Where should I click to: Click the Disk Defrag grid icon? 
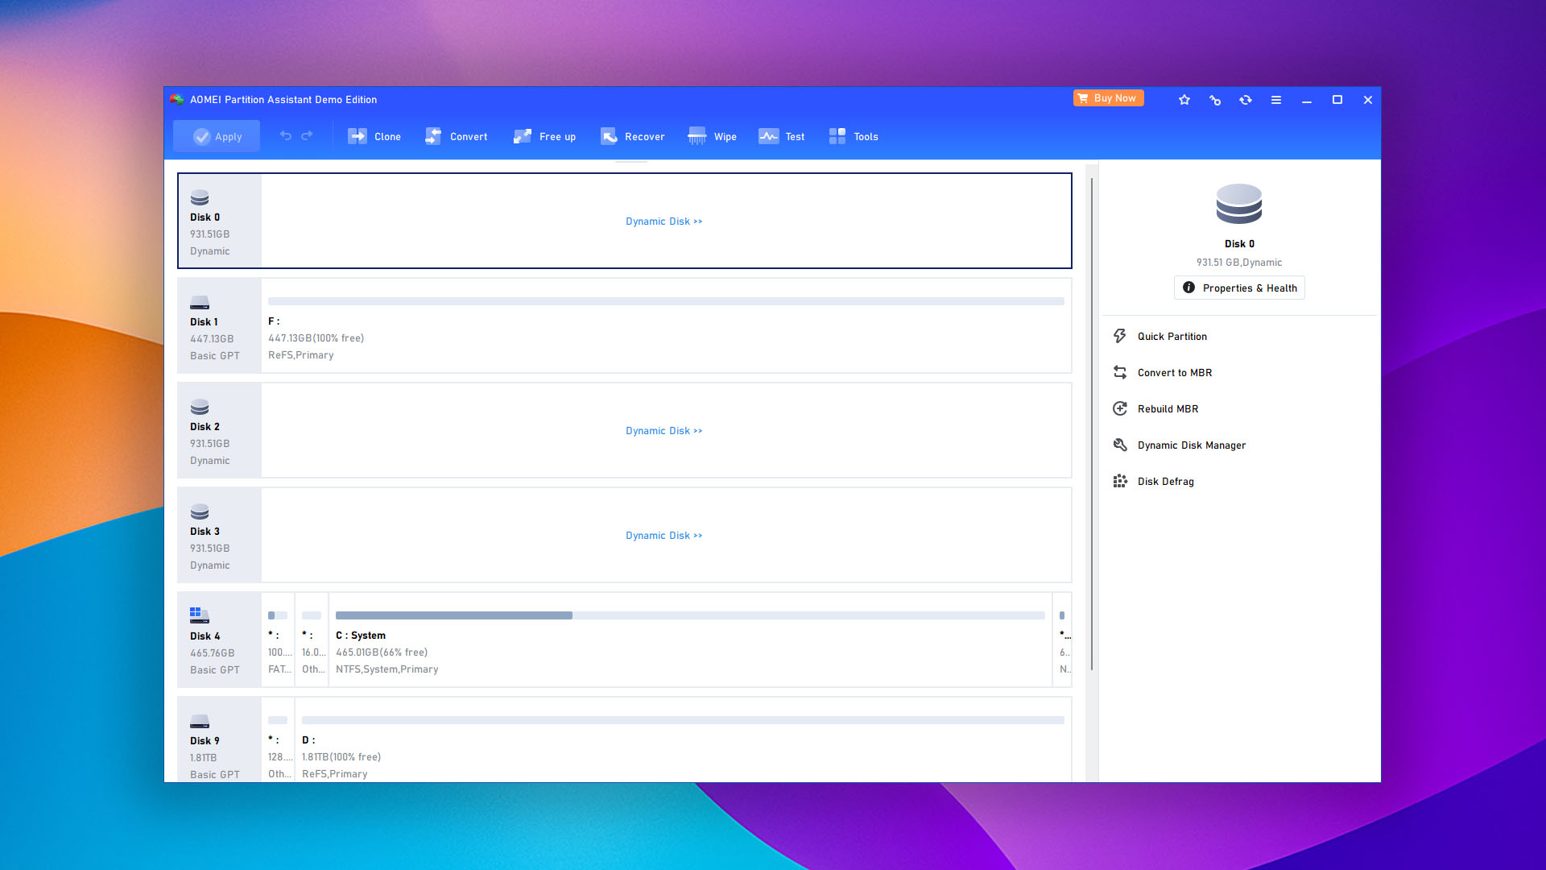1120,481
